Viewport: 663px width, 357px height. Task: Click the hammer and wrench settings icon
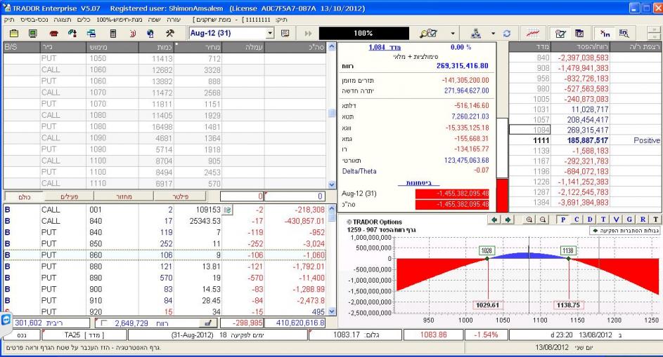(x=170, y=33)
